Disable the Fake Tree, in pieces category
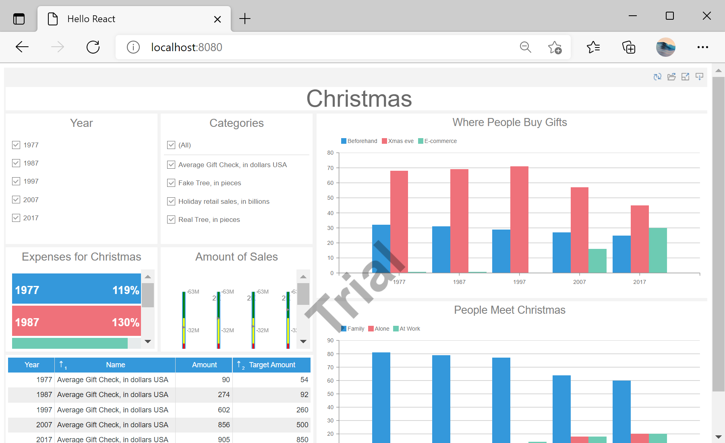The height and width of the screenshot is (443, 725). coord(171,183)
